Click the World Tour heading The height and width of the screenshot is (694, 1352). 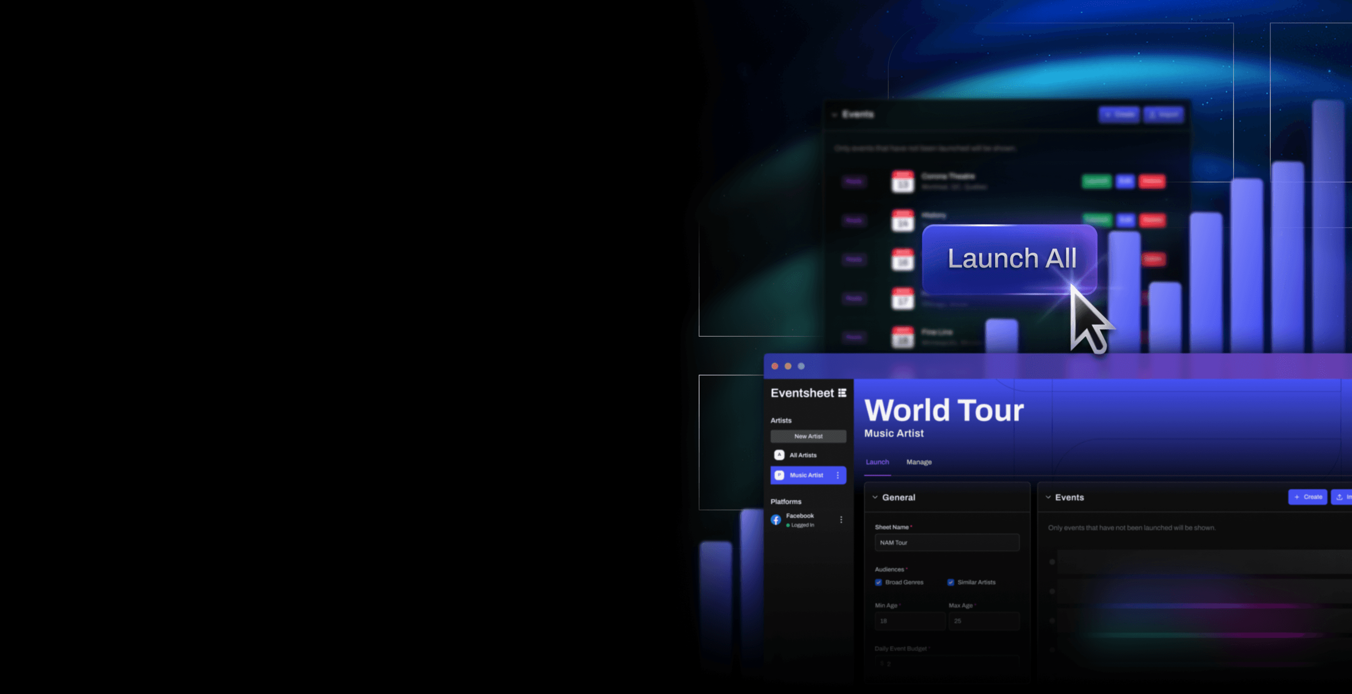[x=944, y=410]
